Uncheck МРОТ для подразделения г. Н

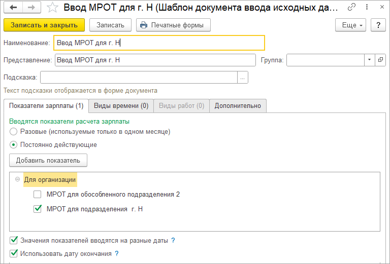pos(37,209)
